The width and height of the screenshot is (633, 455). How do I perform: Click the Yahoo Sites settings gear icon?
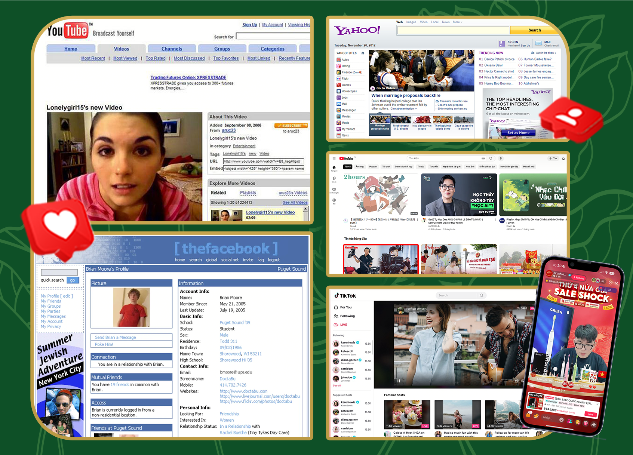(x=363, y=53)
